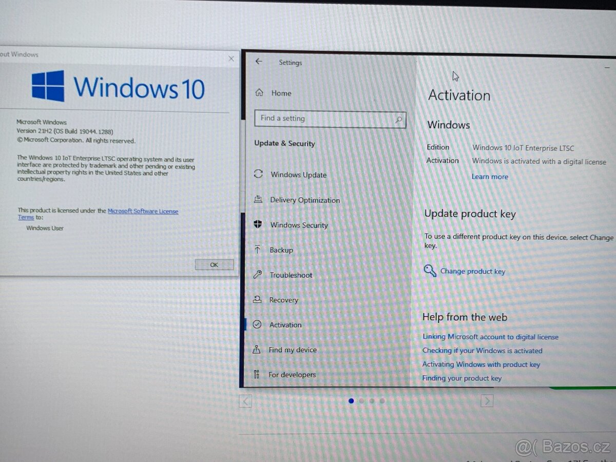Click the Backup upload arrow icon

click(x=258, y=249)
